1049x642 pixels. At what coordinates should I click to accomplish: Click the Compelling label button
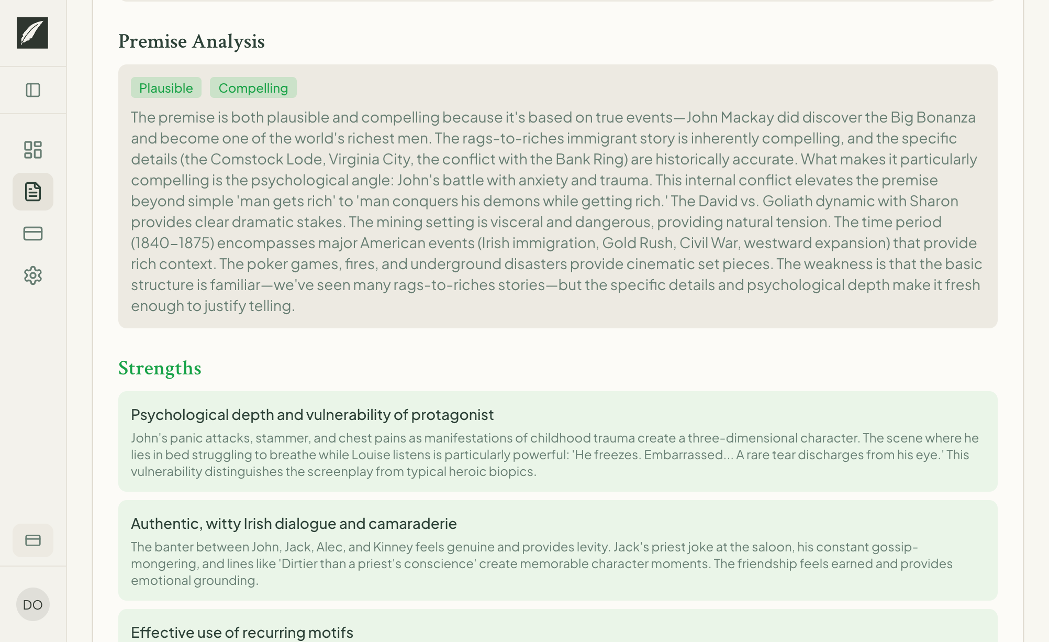coord(253,87)
